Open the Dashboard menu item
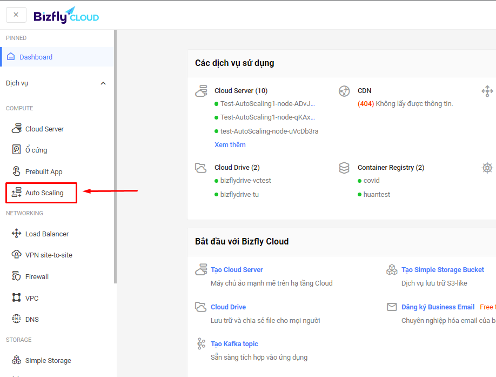This screenshot has width=496, height=377. click(x=57, y=57)
